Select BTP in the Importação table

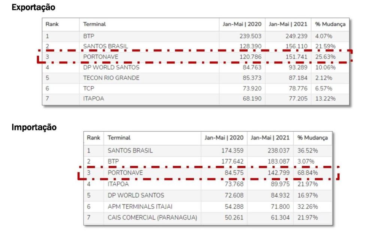pyautogui.click(x=113, y=161)
